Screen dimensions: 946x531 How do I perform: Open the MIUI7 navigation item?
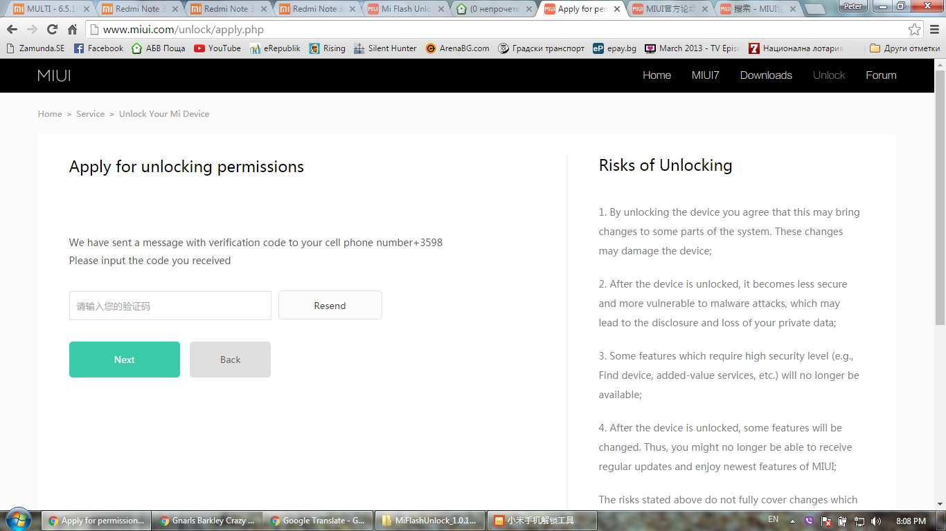[705, 75]
